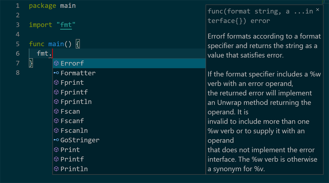The height and width of the screenshot is (183, 329).
Task: Click the cube icon next to Fprintf
Action: point(56,92)
